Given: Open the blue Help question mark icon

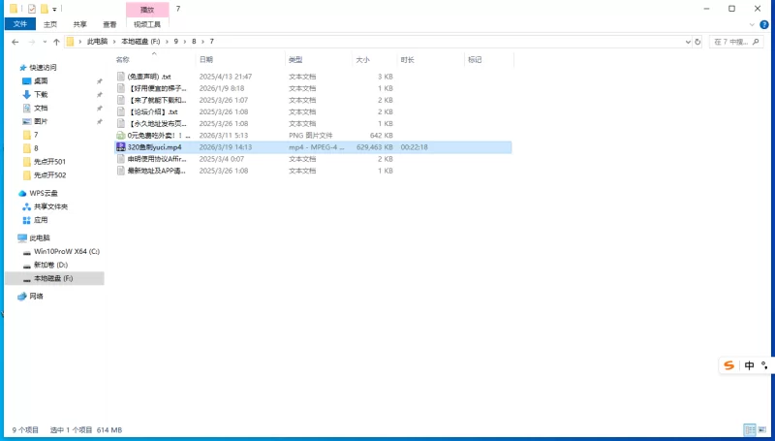Looking at the screenshot, I should 765,24.
